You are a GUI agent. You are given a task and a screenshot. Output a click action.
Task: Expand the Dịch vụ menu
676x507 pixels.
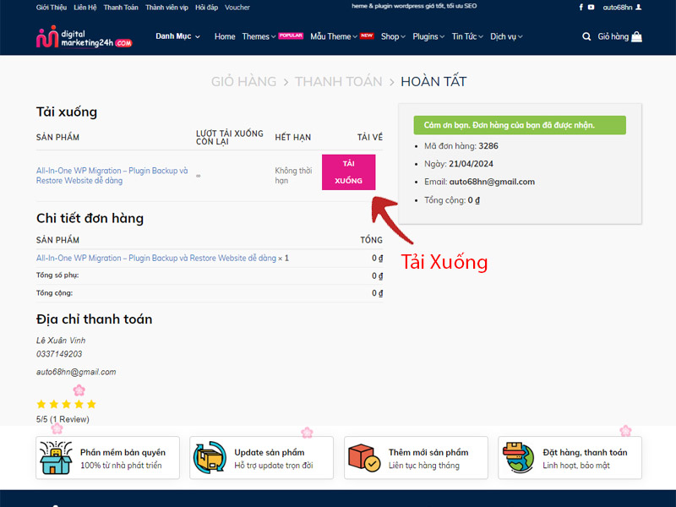506,36
